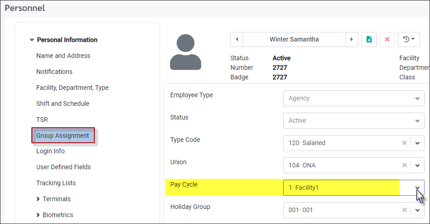
Task: Expand the Terminals section
Action: point(38,199)
